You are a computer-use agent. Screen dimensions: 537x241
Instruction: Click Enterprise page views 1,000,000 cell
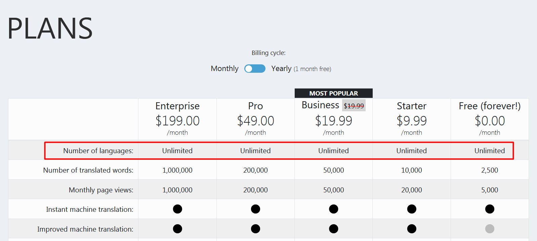(177, 190)
